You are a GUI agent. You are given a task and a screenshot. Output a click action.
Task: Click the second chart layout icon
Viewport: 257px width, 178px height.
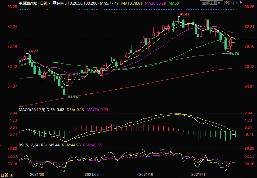point(231,3)
